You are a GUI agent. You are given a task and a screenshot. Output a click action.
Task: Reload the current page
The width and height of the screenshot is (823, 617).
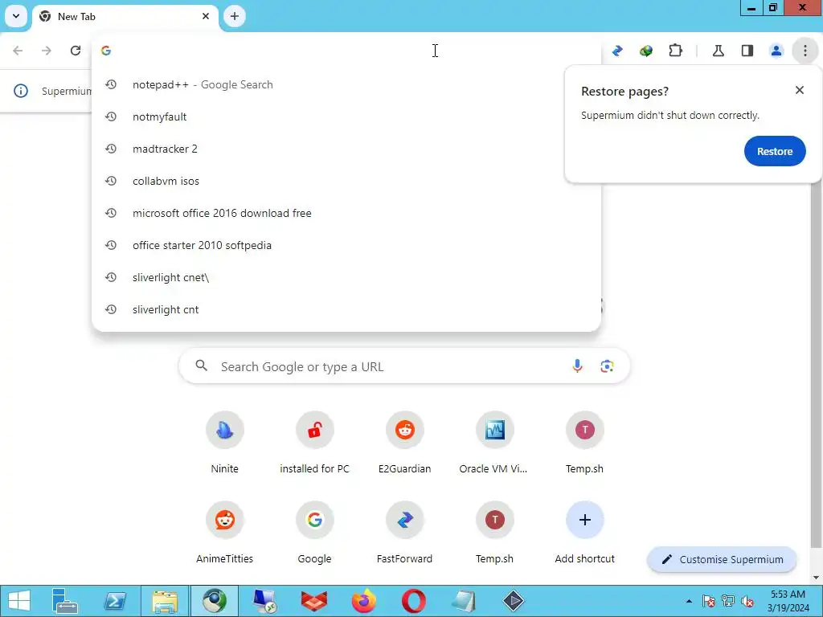coord(76,51)
